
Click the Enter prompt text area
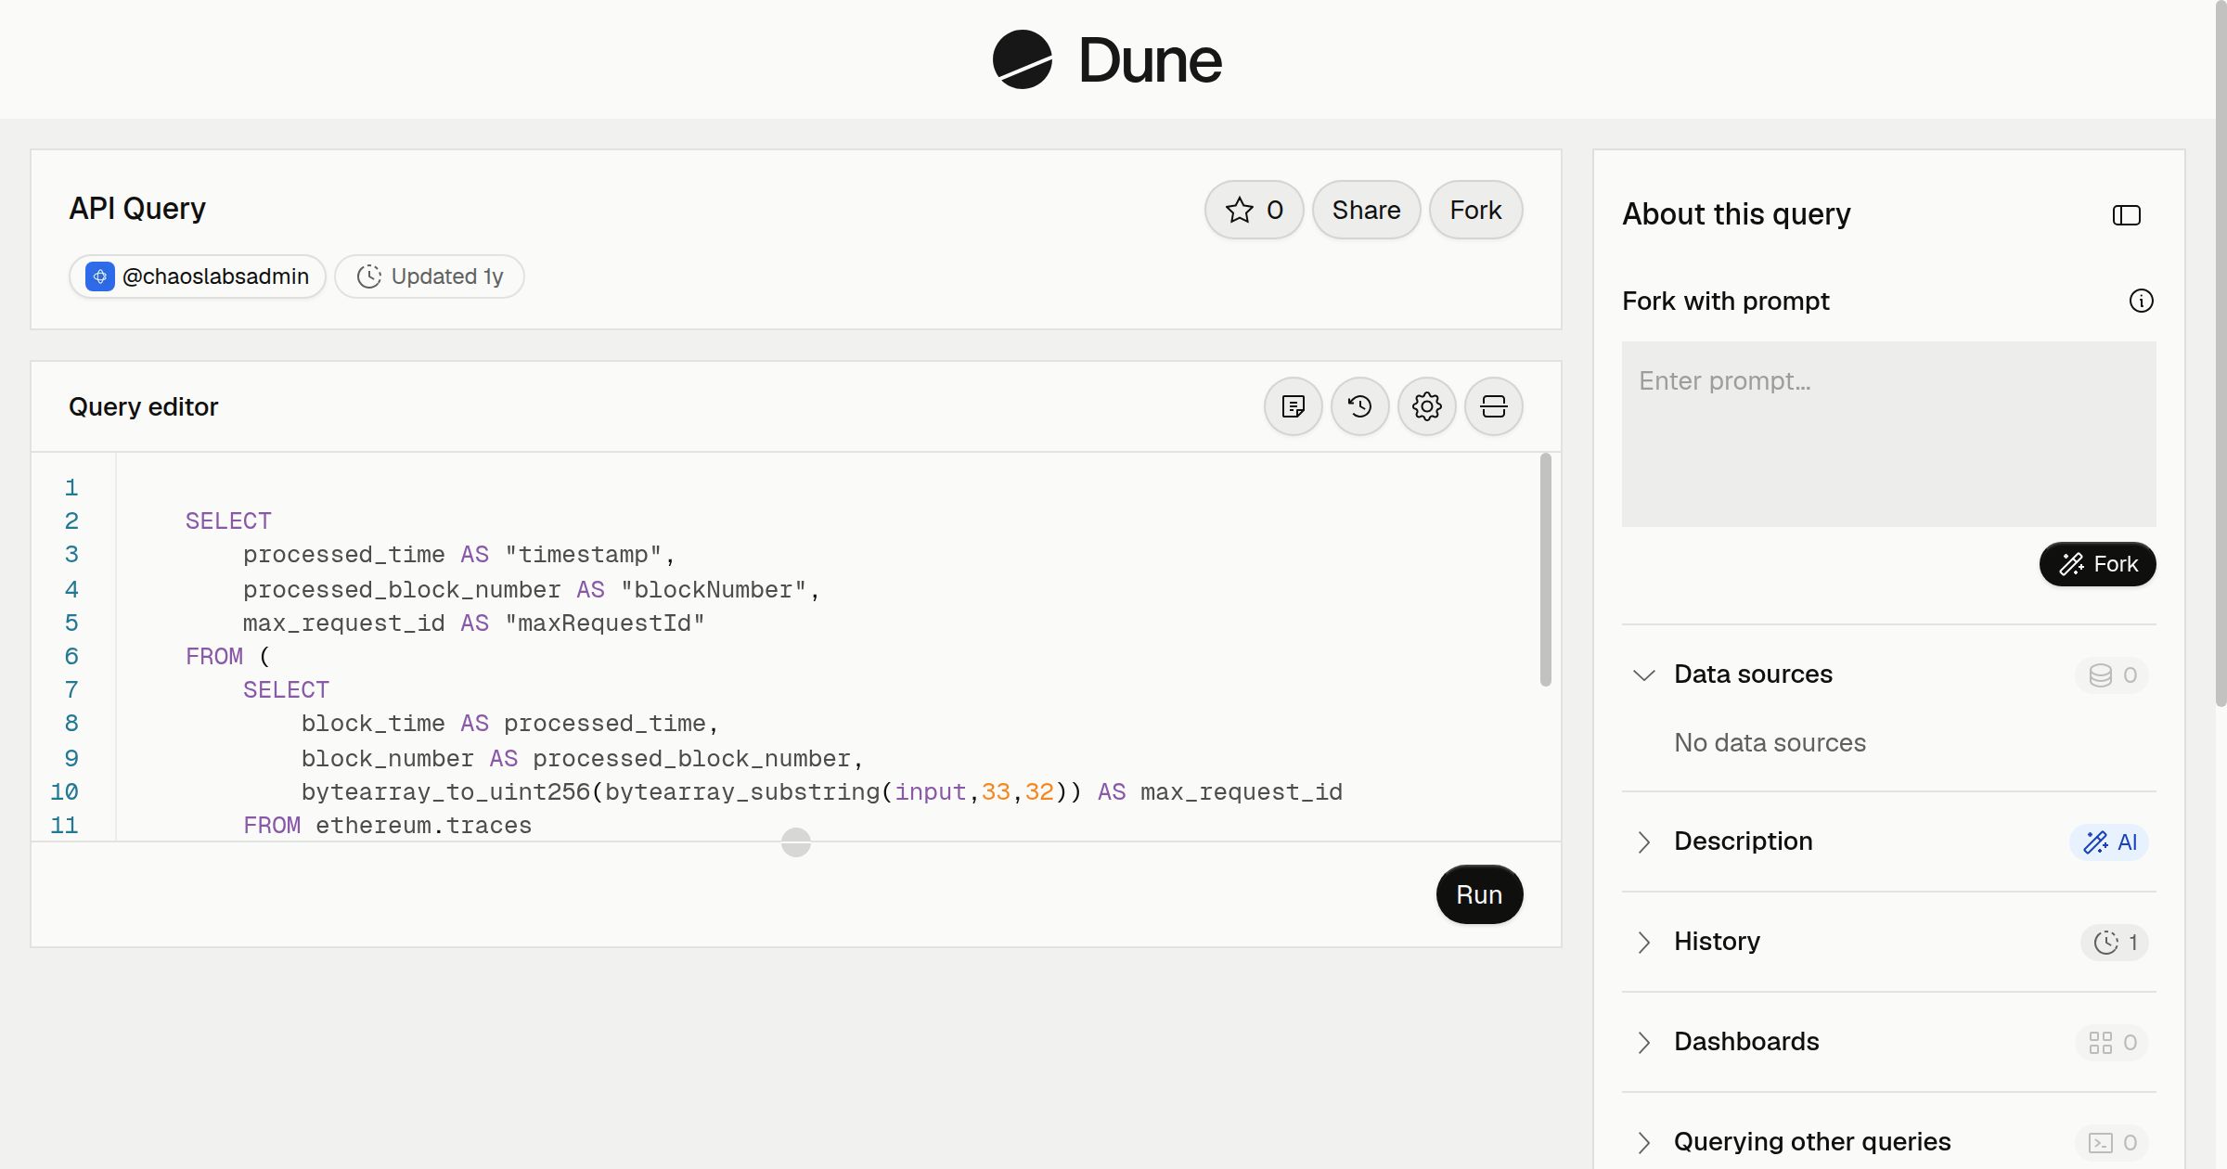pos(1888,434)
